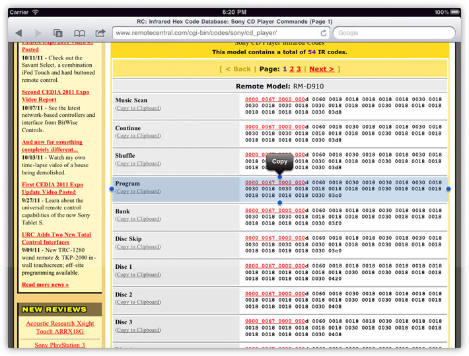Open Acoustic Research Xsight Touch review

point(60,328)
